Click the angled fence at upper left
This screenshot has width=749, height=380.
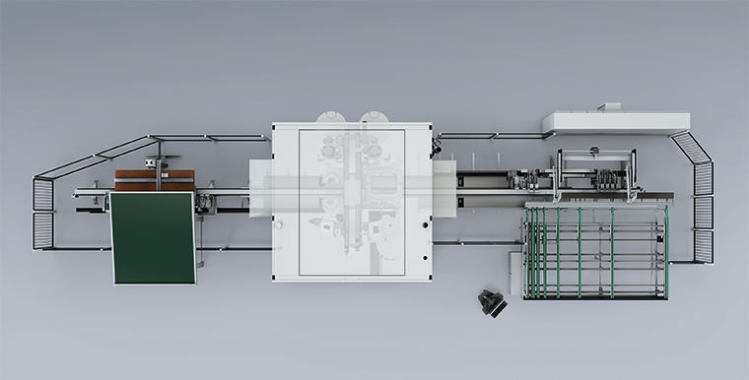coord(96,157)
